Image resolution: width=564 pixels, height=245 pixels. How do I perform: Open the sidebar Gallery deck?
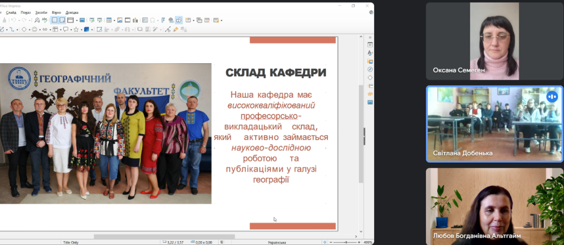click(370, 61)
